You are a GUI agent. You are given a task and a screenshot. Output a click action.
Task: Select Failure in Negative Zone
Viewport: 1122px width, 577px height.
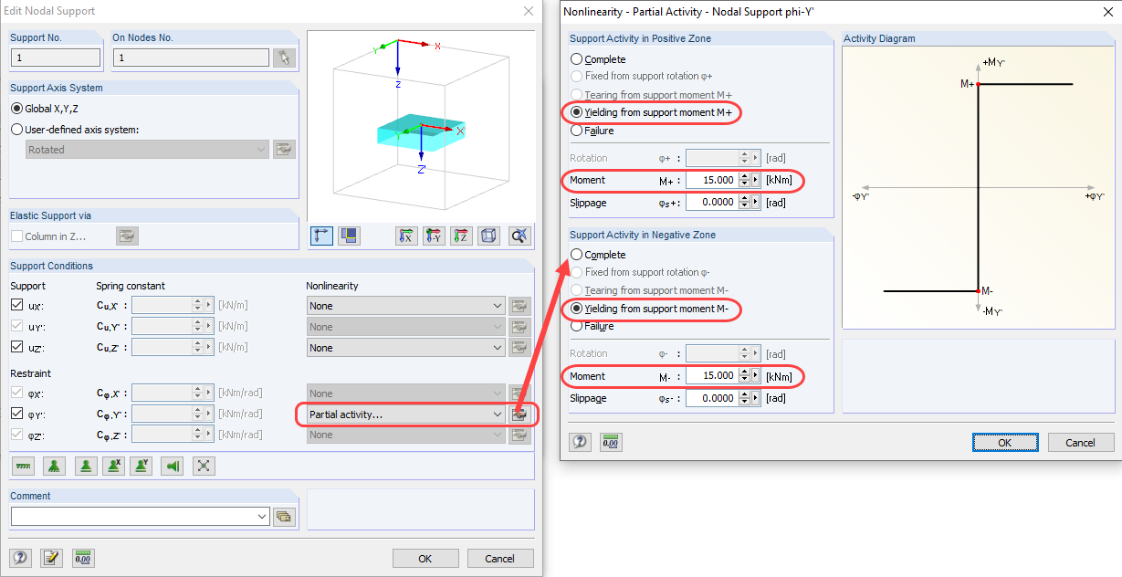pos(592,326)
